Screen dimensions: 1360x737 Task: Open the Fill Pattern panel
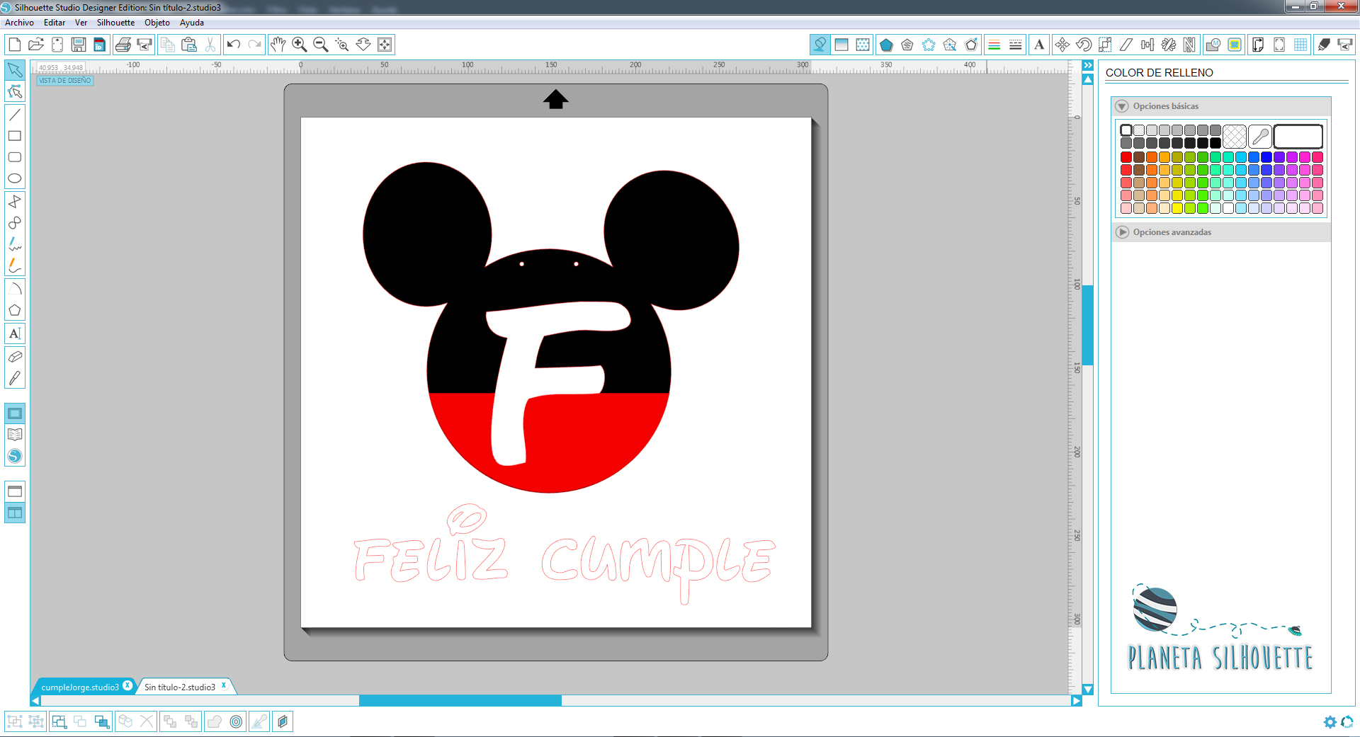coord(863,45)
